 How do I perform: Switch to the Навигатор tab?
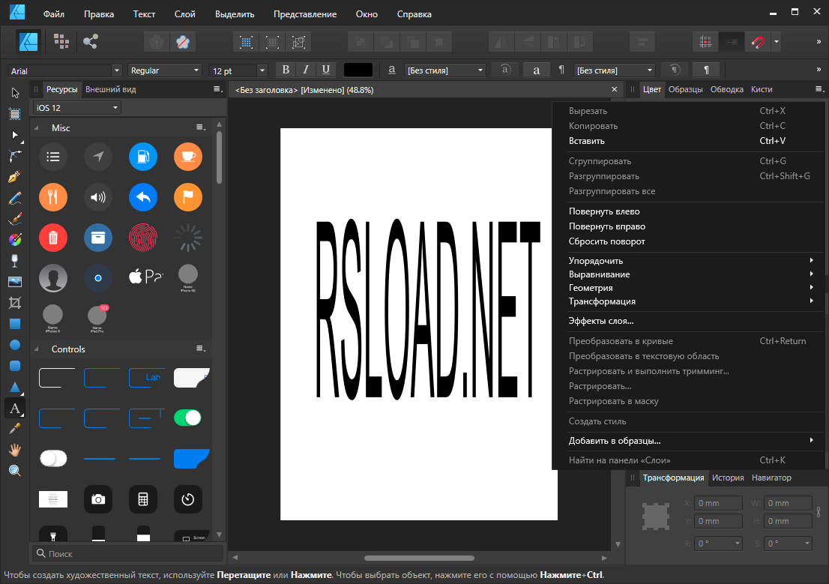pyautogui.click(x=771, y=478)
